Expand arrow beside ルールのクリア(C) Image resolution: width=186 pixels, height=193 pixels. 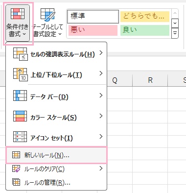[x=101, y=168]
